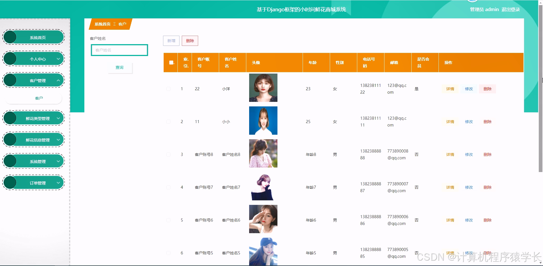Click the dark circle beside 鲜花类型管理
This screenshot has width=543, height=266.
[x=10, y=118]
